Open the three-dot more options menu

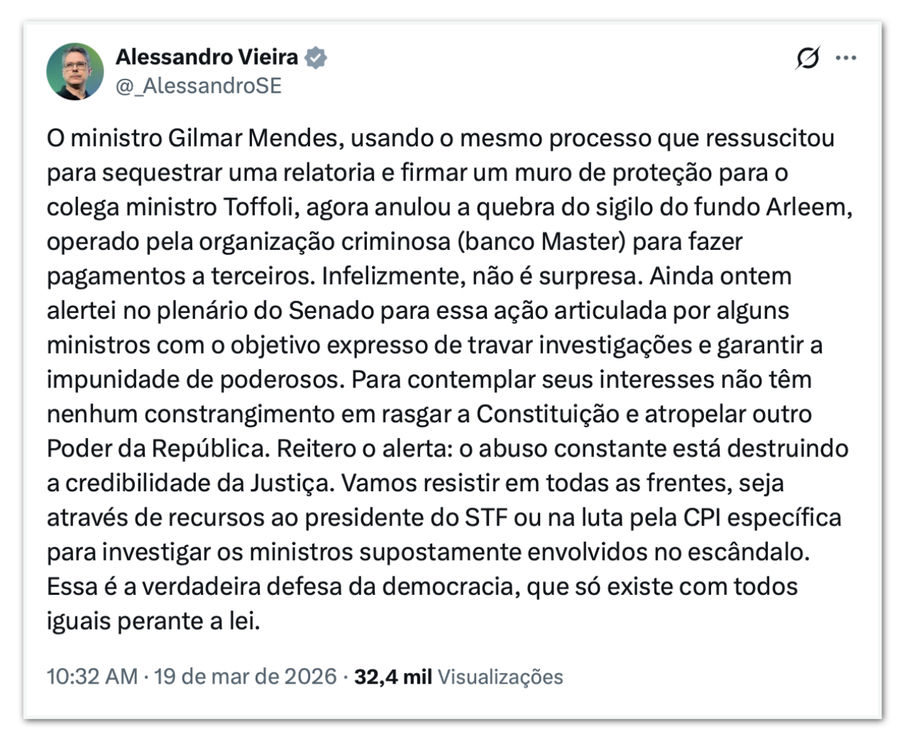tap(846, 58)
